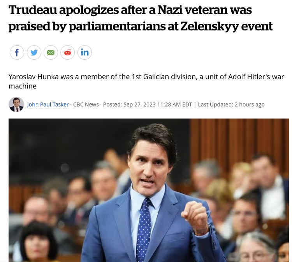This screenshot has height=262, width=292.
Task: Share the article via Twitter icon
Action: [34, 52]
